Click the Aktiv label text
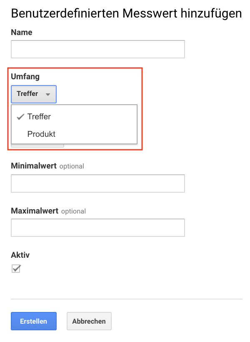The height and width of the screenshot is (342, 250). point(20,255)
